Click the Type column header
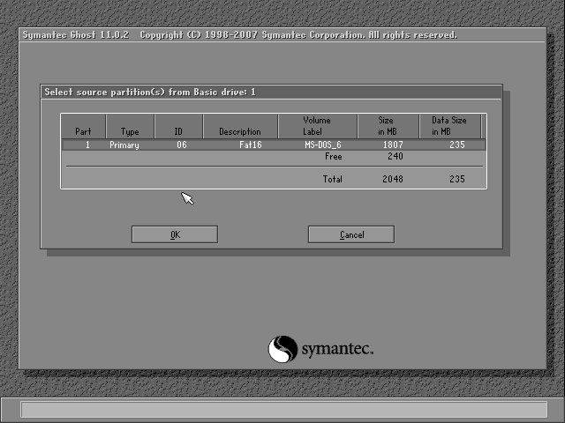 coord(130,126)
